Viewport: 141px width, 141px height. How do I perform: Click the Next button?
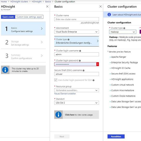pyautogui.click(x=62, y=137)
